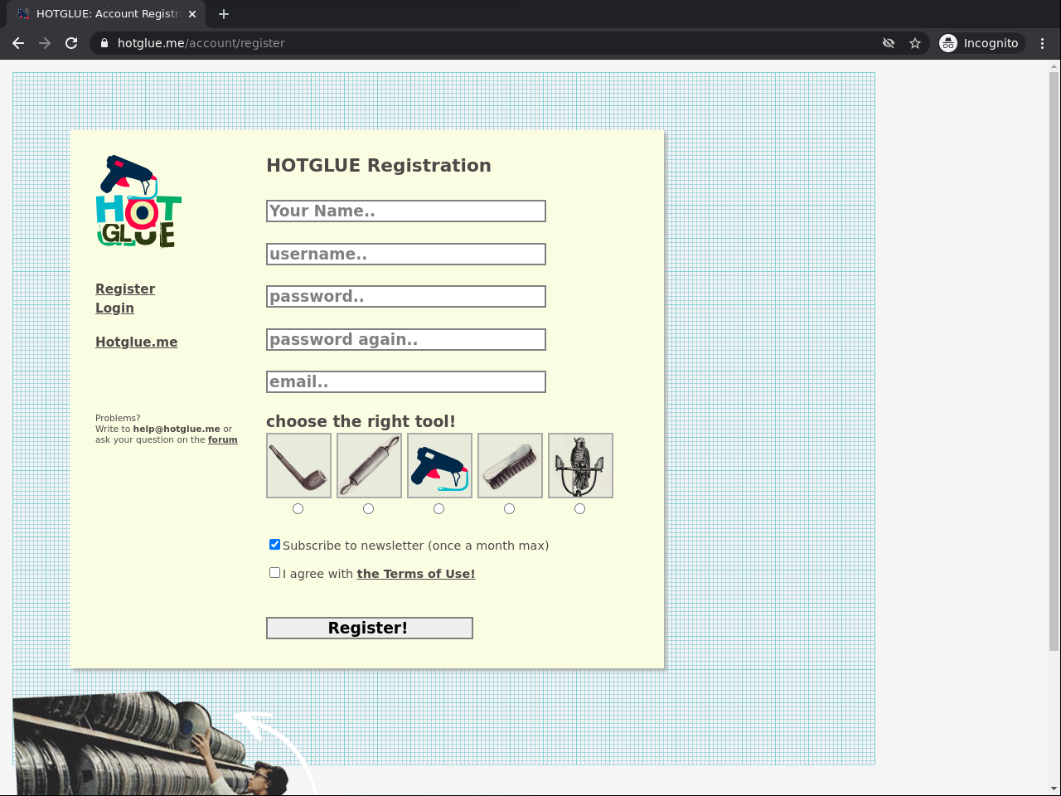Choose the radio button under the parrot
The image size is (1061, 796).
(x=580, y=508)
